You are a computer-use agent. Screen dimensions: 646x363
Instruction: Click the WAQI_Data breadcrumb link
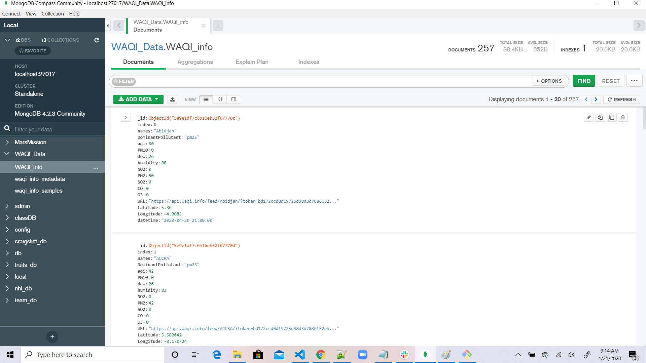(x=137, y=47)
